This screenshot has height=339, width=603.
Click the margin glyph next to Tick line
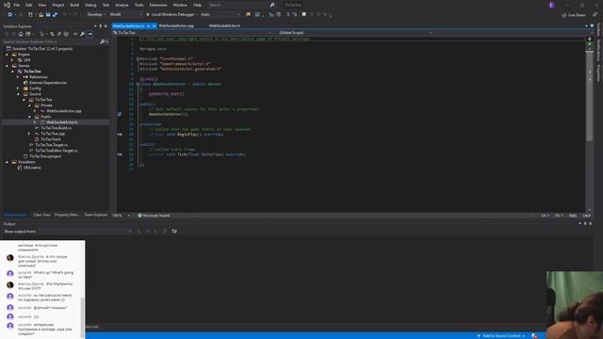120,154
